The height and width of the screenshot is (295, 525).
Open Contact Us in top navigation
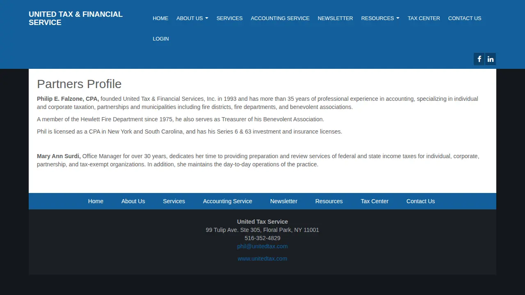(465, 18)
